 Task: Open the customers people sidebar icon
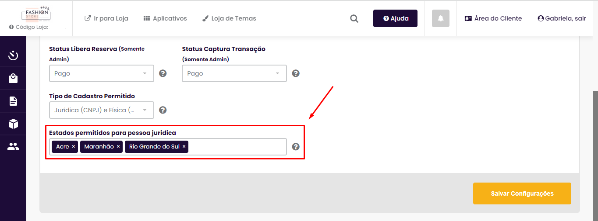[x=13, y=147]
